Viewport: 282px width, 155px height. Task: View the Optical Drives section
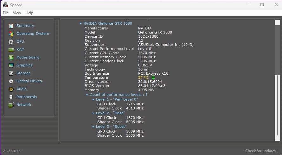[29, 81]
